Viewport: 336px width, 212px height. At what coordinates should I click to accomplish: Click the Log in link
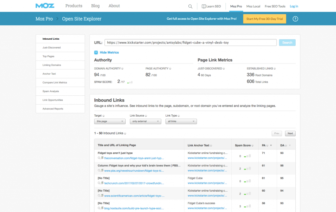(294, 7)
